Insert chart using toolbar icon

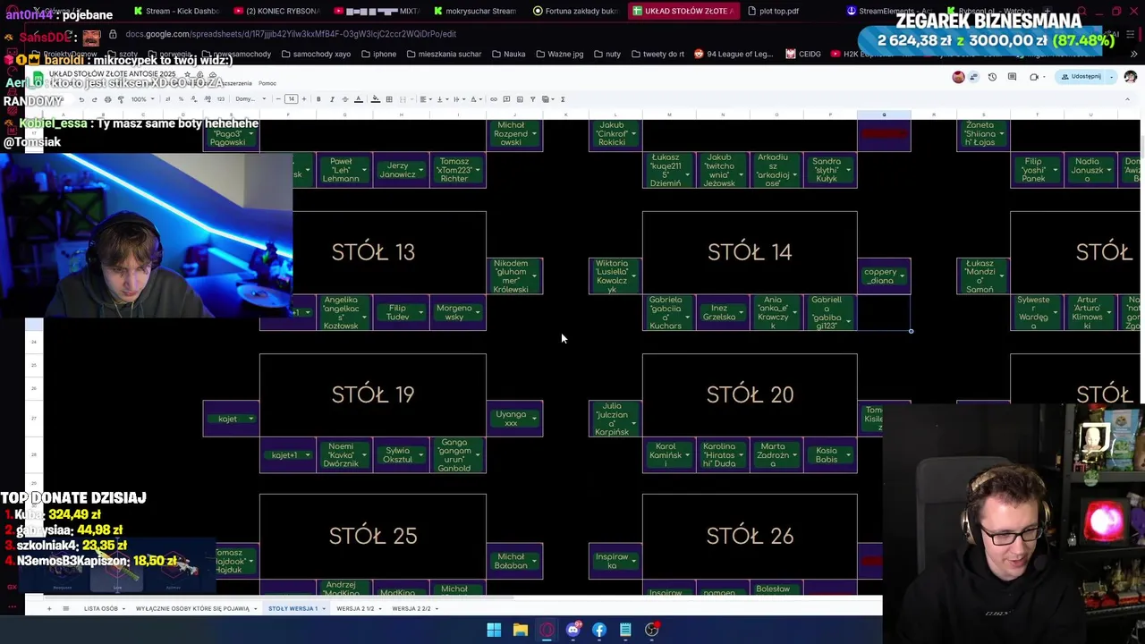pos(520,99)
